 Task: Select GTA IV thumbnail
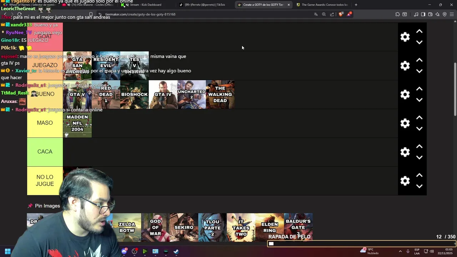pyautogui.click(x=163, y=95)
